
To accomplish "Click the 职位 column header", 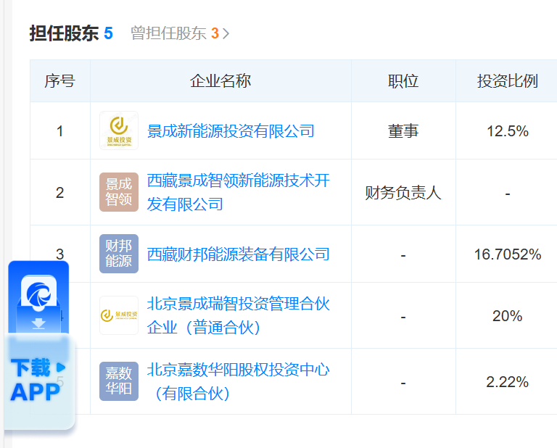I will tap(403, 81).
